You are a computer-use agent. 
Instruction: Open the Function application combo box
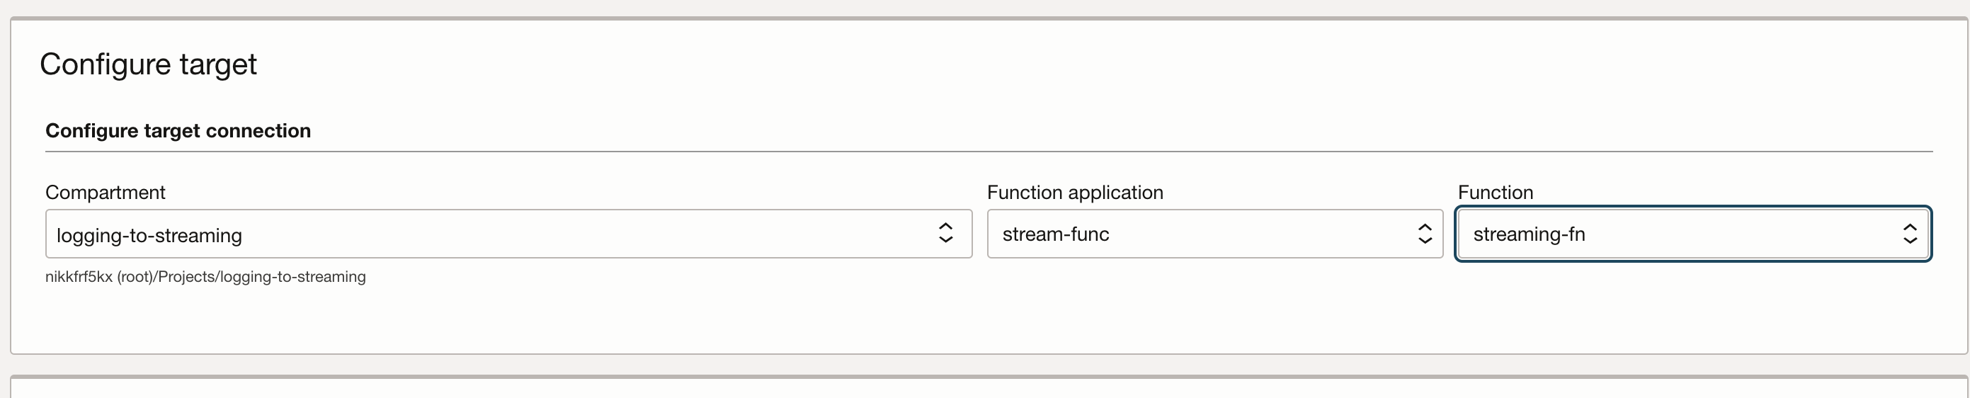(1214, 234)
